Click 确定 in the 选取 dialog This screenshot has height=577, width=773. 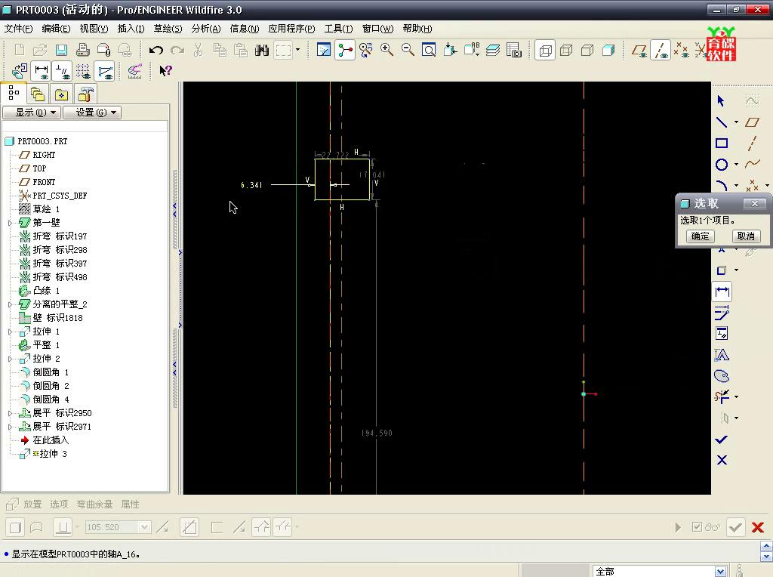pyautogui.click(x=700, y=236)
